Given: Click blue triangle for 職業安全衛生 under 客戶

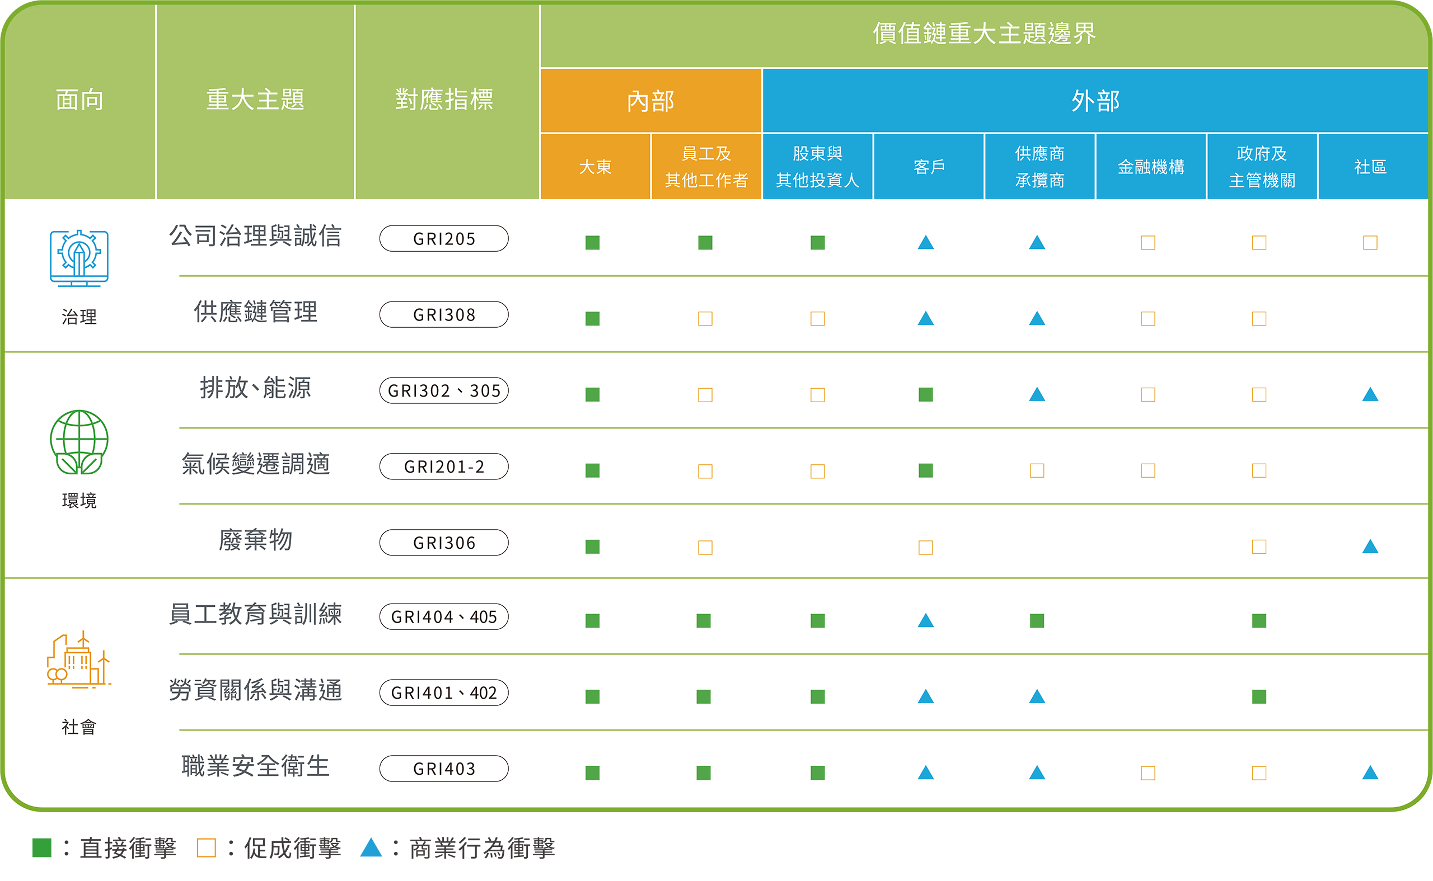Looking at the screenshot, I should tap(925, 772).
